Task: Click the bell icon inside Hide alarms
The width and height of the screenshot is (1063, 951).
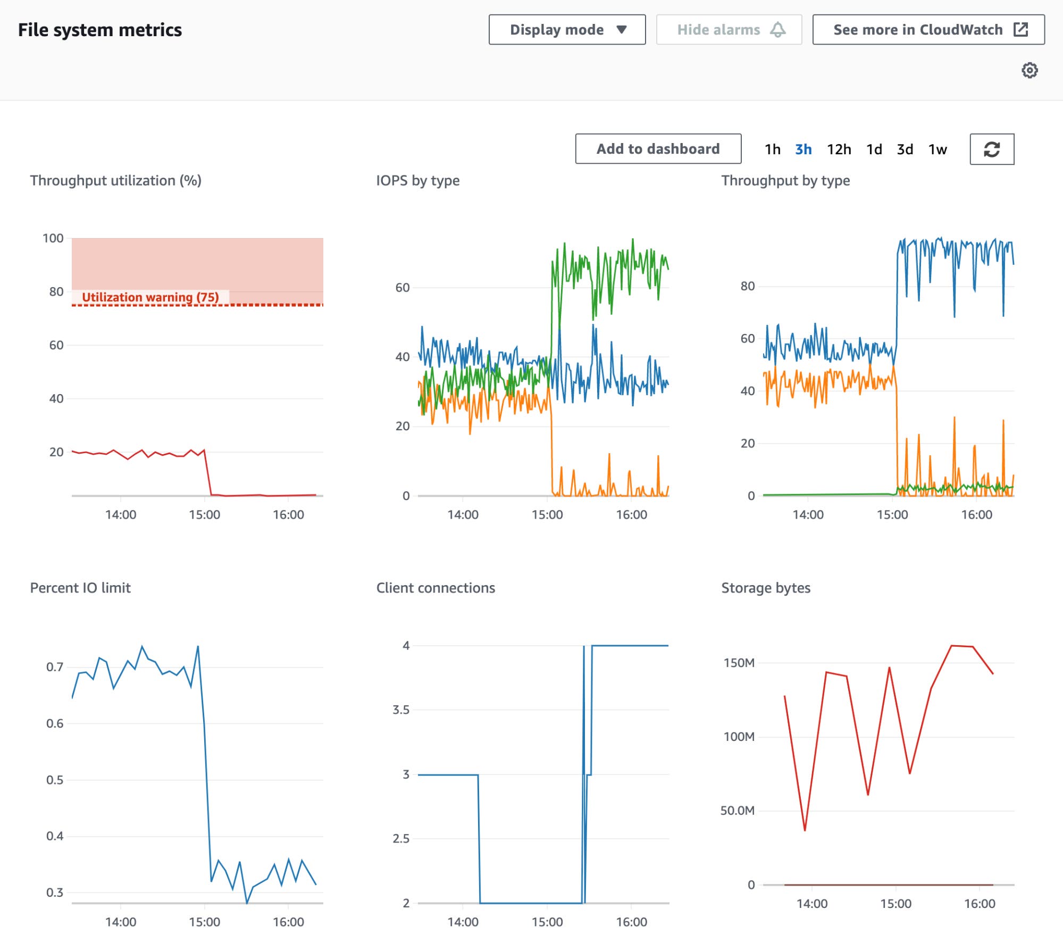Action: (x=778, y=30)
